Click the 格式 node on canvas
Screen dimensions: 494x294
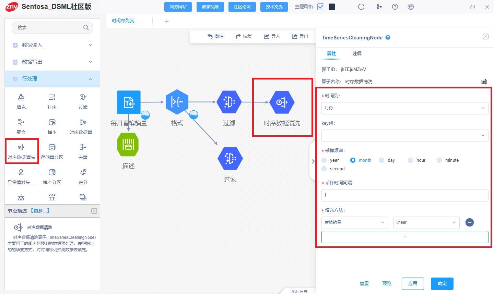[177, 102]
